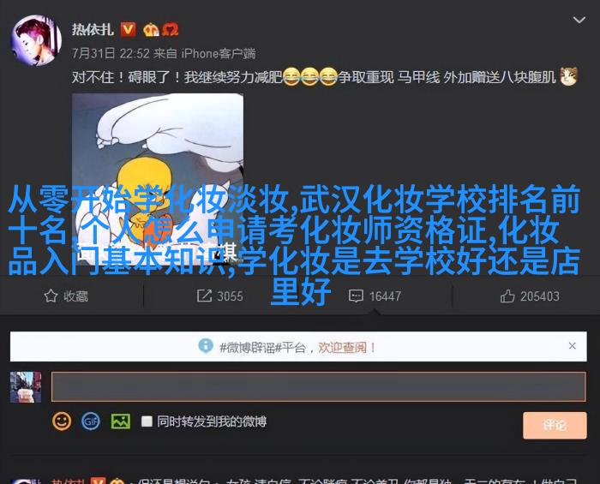Like the post with 205403 thumbs-up
The width and height of the screenshot is (600, 484).
pos(530,296)
